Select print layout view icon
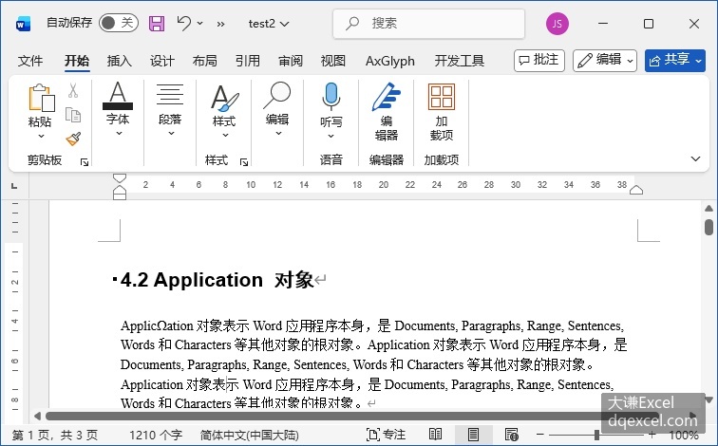The width and height of the screenshot is (718, 446). (x=474, y=435)
